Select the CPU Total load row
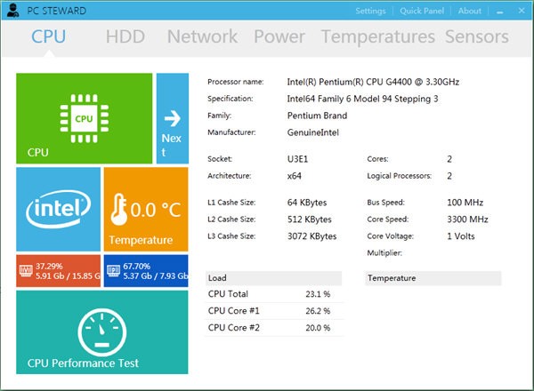Image resolution: width=534 pixels, height=391 pixels. coord(273,294)
